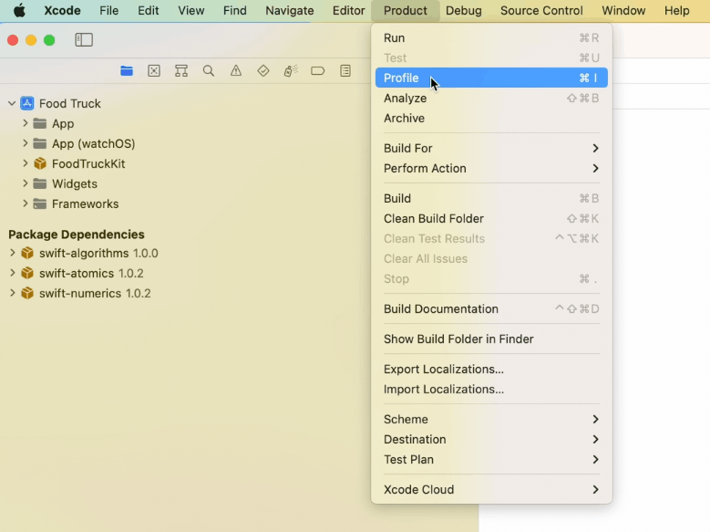Click the swift-numerics package icon
Image resolution: width=710 pixels, height=532 pixels.
click(27, 294)
